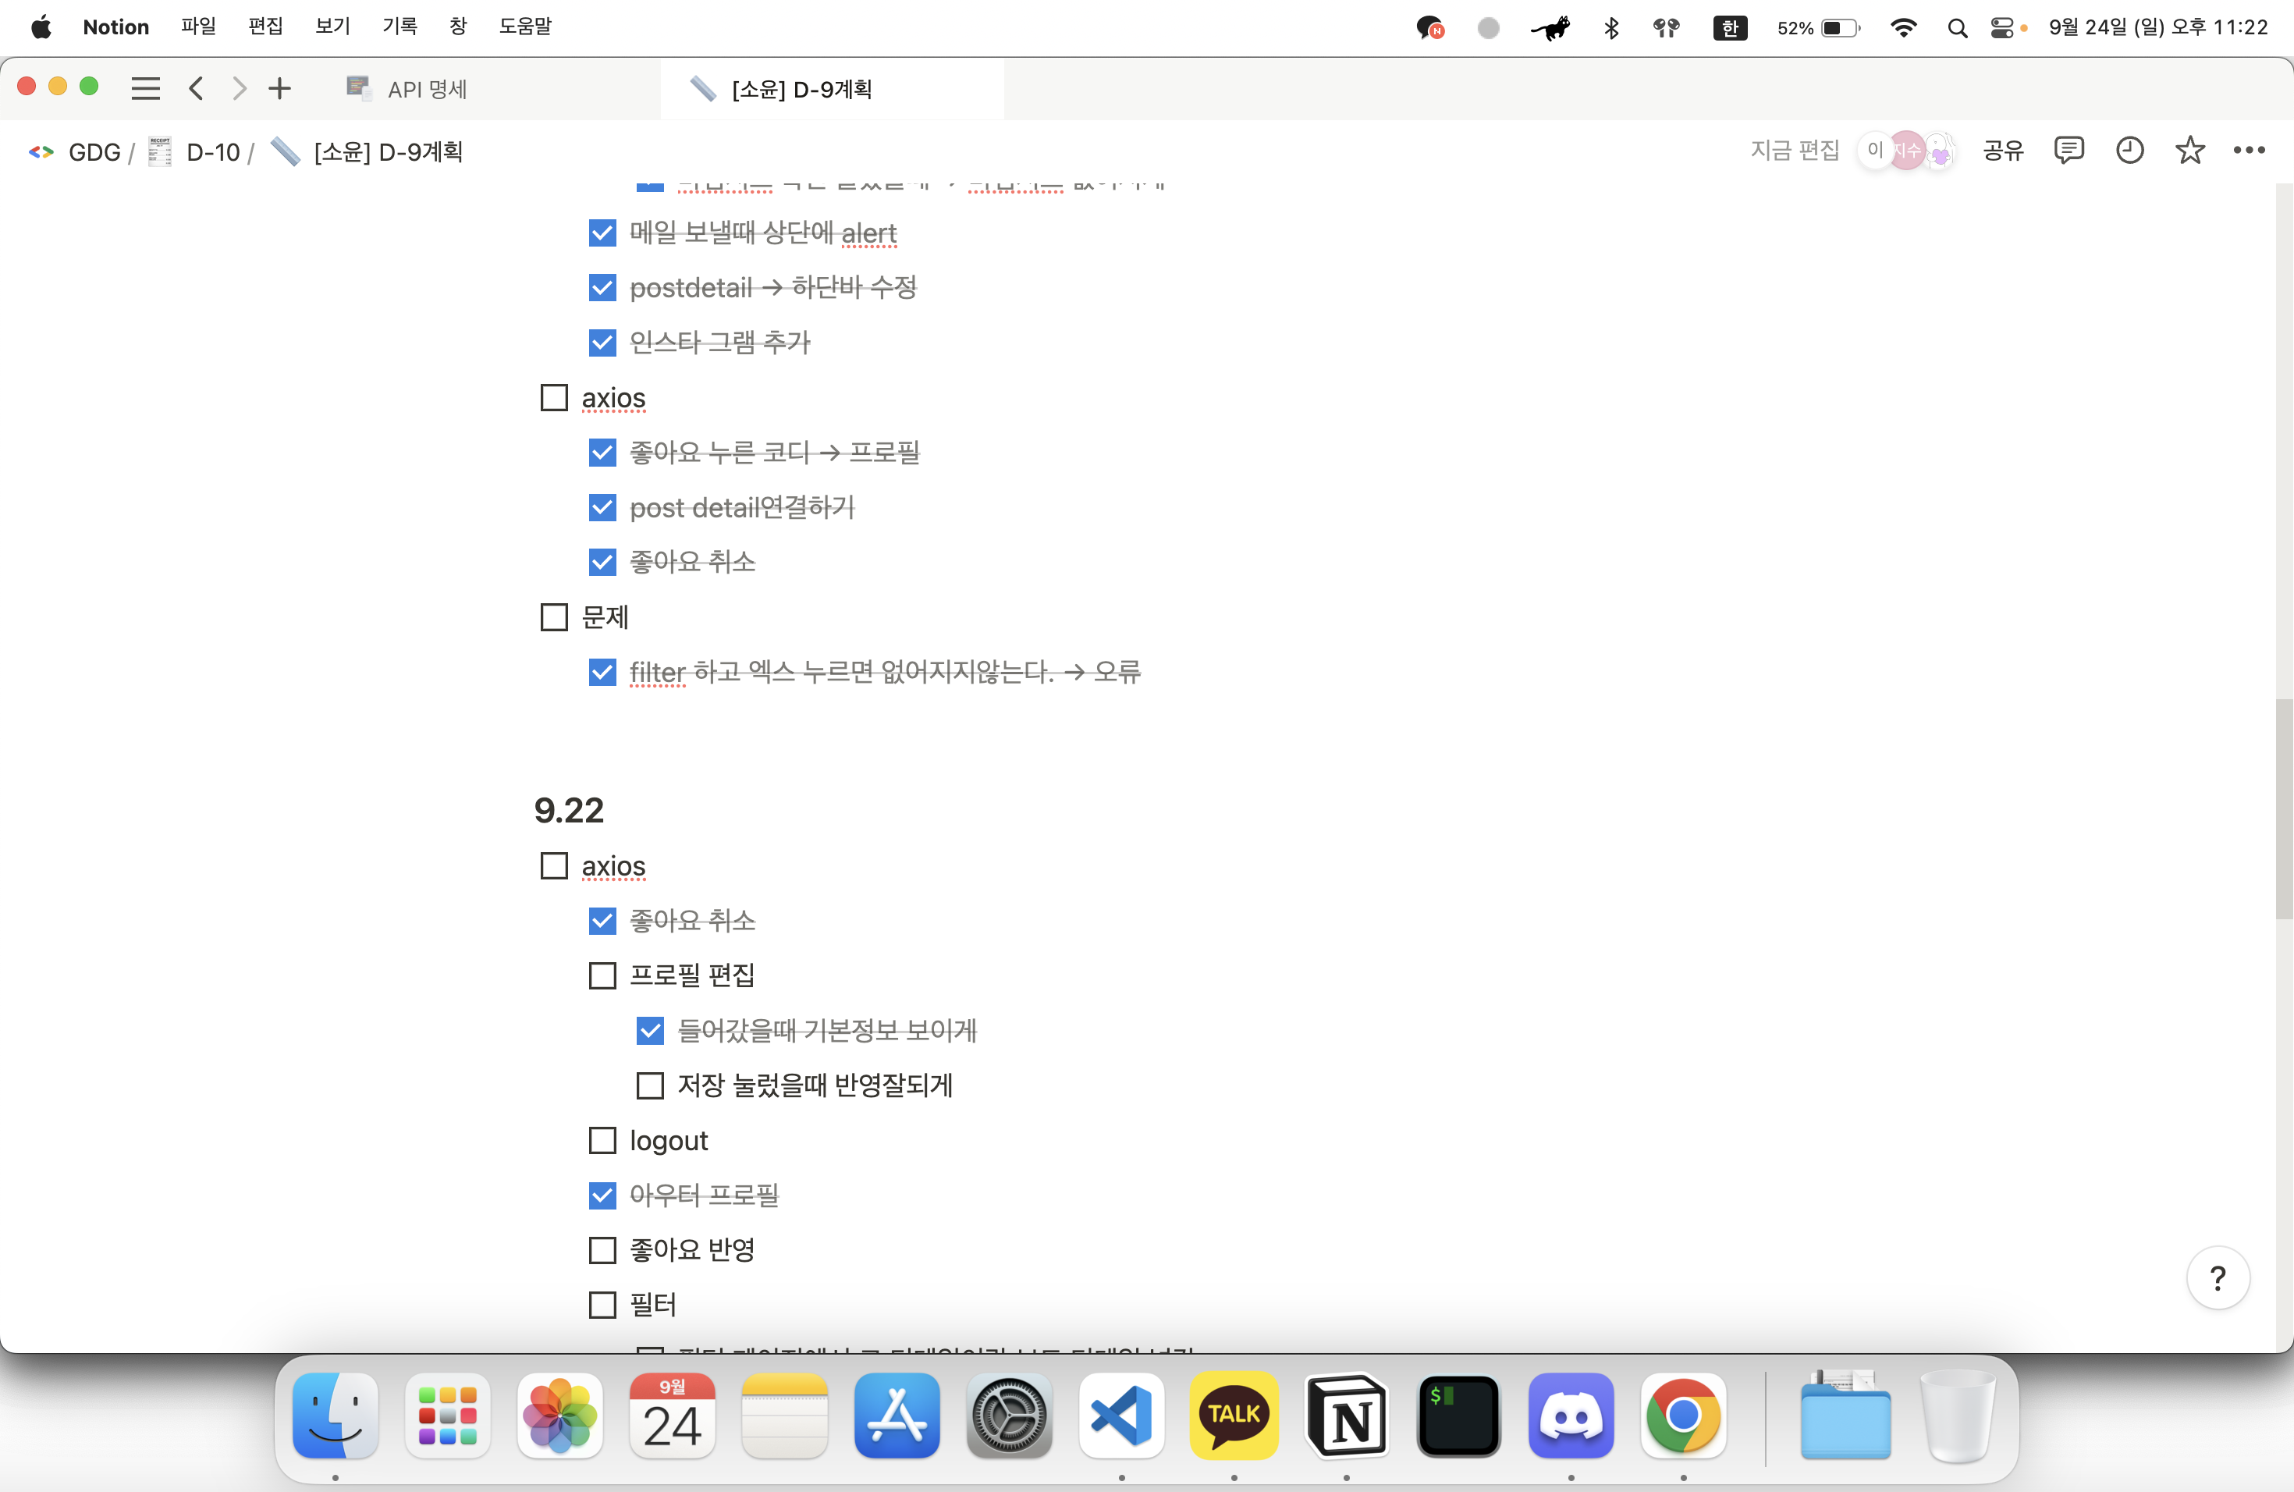Open the D-10 breadcrumb page
This screenshot has height=1492, width=2294.
(213, 152)
